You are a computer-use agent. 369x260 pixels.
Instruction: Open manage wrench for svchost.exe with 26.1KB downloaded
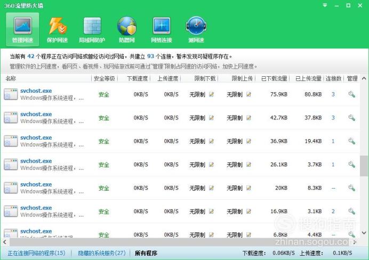coord(351,165)
